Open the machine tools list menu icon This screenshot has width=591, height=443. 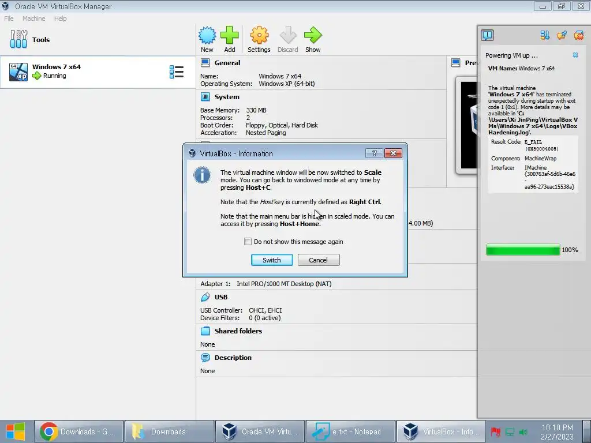click(x=177, y=72)
